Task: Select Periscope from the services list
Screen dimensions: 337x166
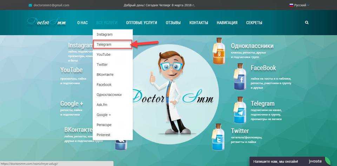Action: click(x=104, y=125)
